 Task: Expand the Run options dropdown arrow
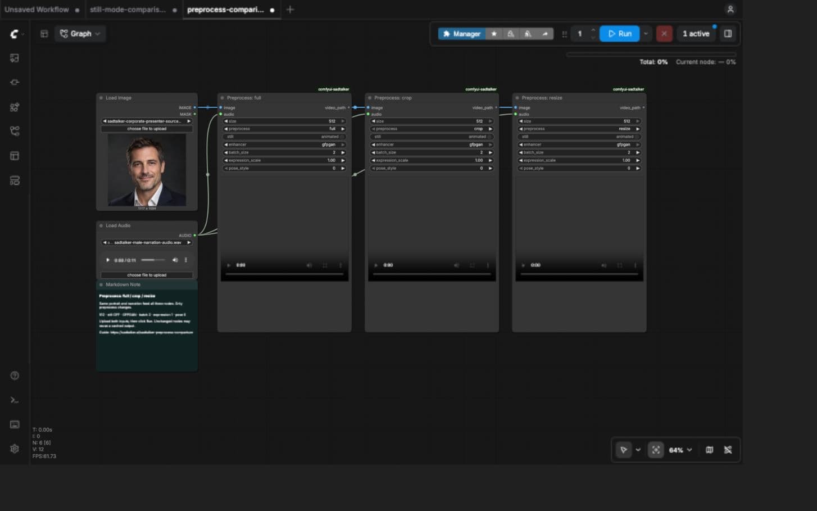tap(646, 34)
